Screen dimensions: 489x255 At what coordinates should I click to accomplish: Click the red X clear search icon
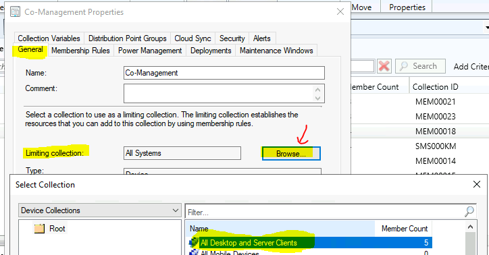coord(384,66)
